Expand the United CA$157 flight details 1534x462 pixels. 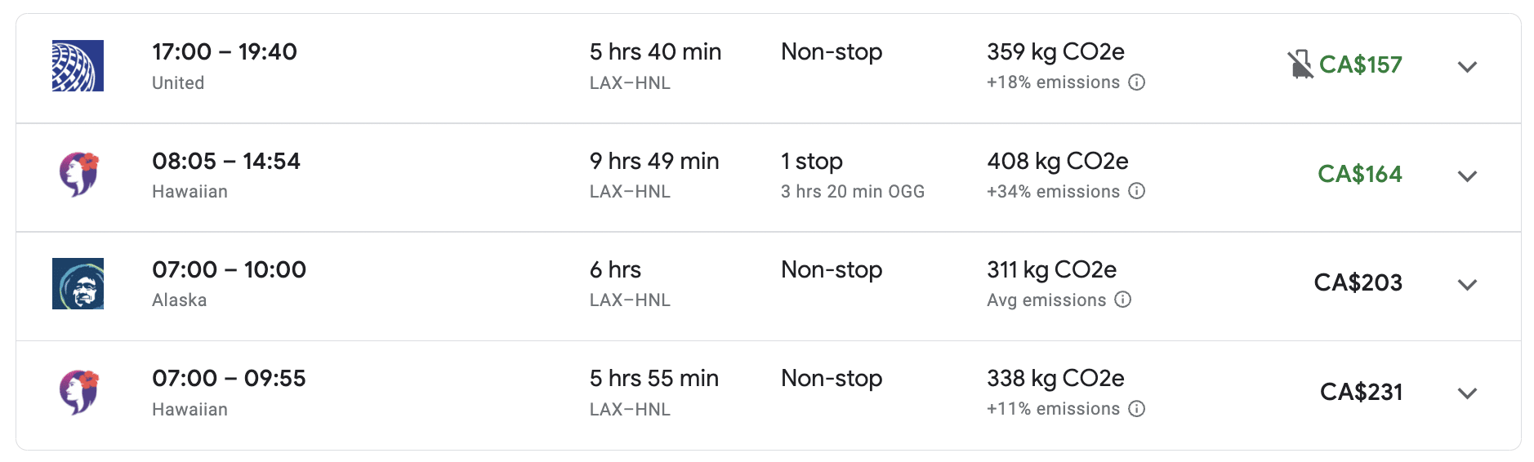[1467, 66]
